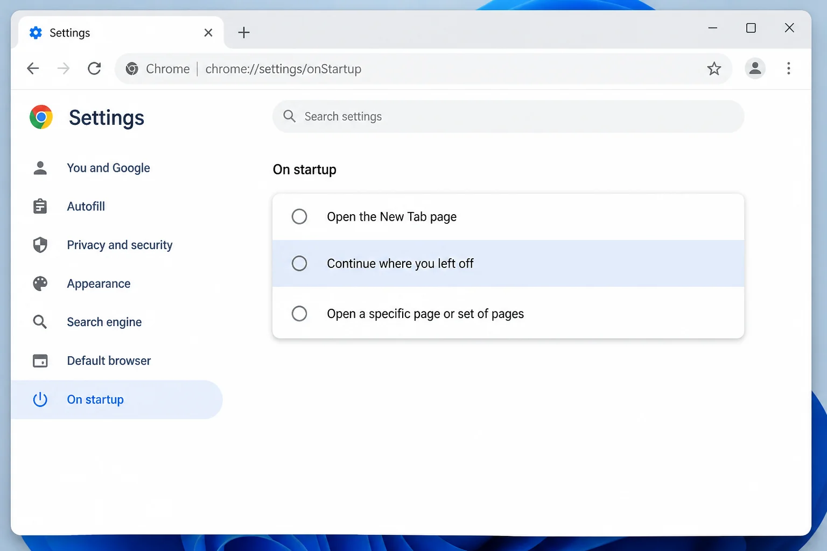Click the palette icon for Appearance
The image size is (827, 551).
click(x=40, y=284)
